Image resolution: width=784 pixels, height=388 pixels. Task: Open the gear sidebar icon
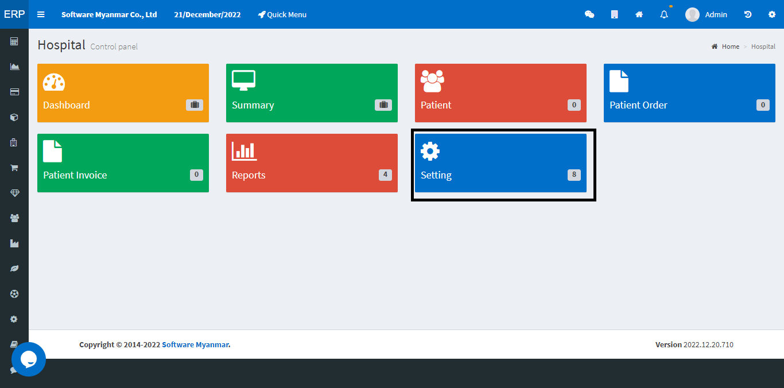point(14,319)
